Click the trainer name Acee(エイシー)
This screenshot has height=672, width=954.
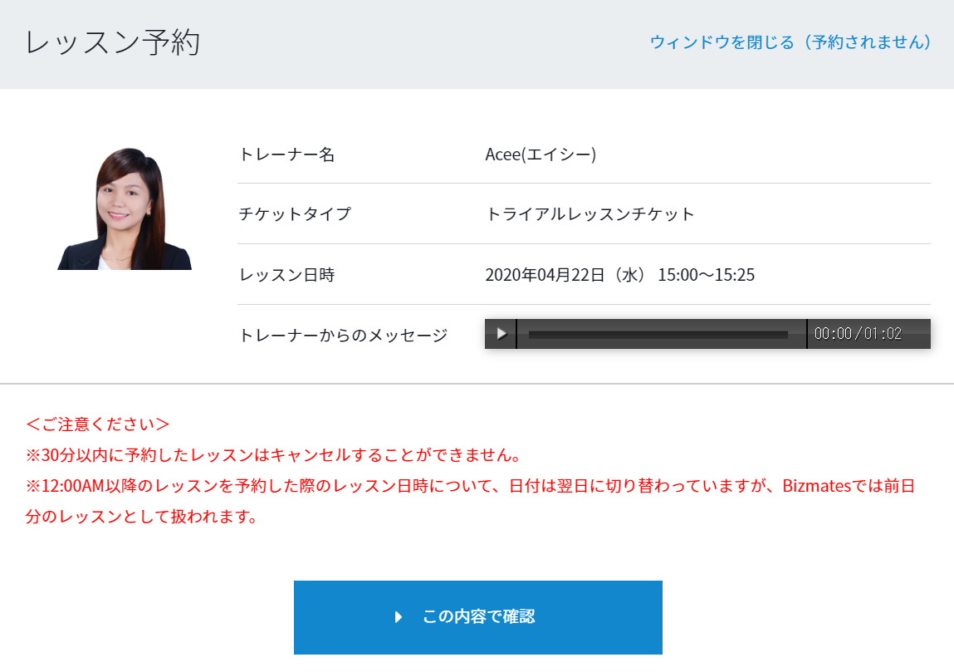541,155
